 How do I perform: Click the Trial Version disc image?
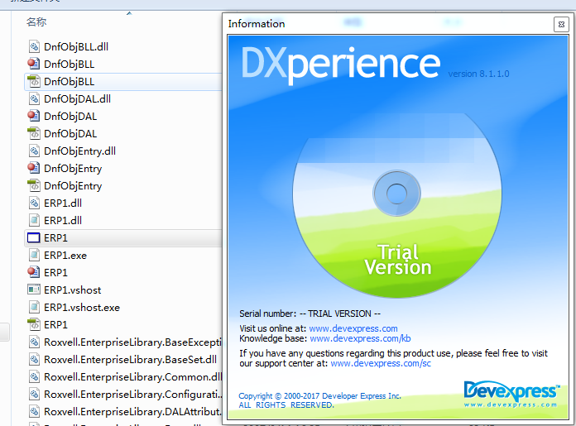pyautogui.click(x=397, y=206)
